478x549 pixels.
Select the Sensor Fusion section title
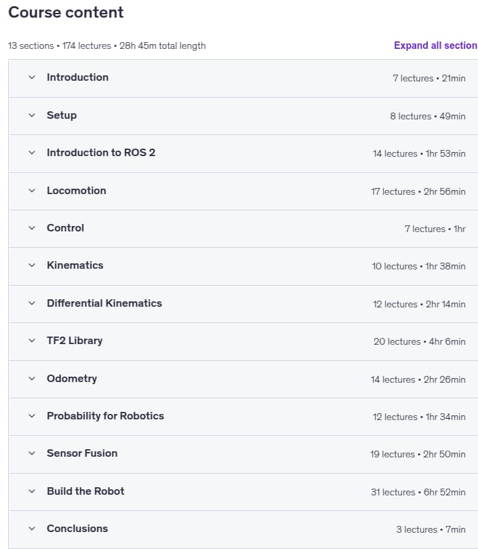pyautogui.click(x=82, y=453)
